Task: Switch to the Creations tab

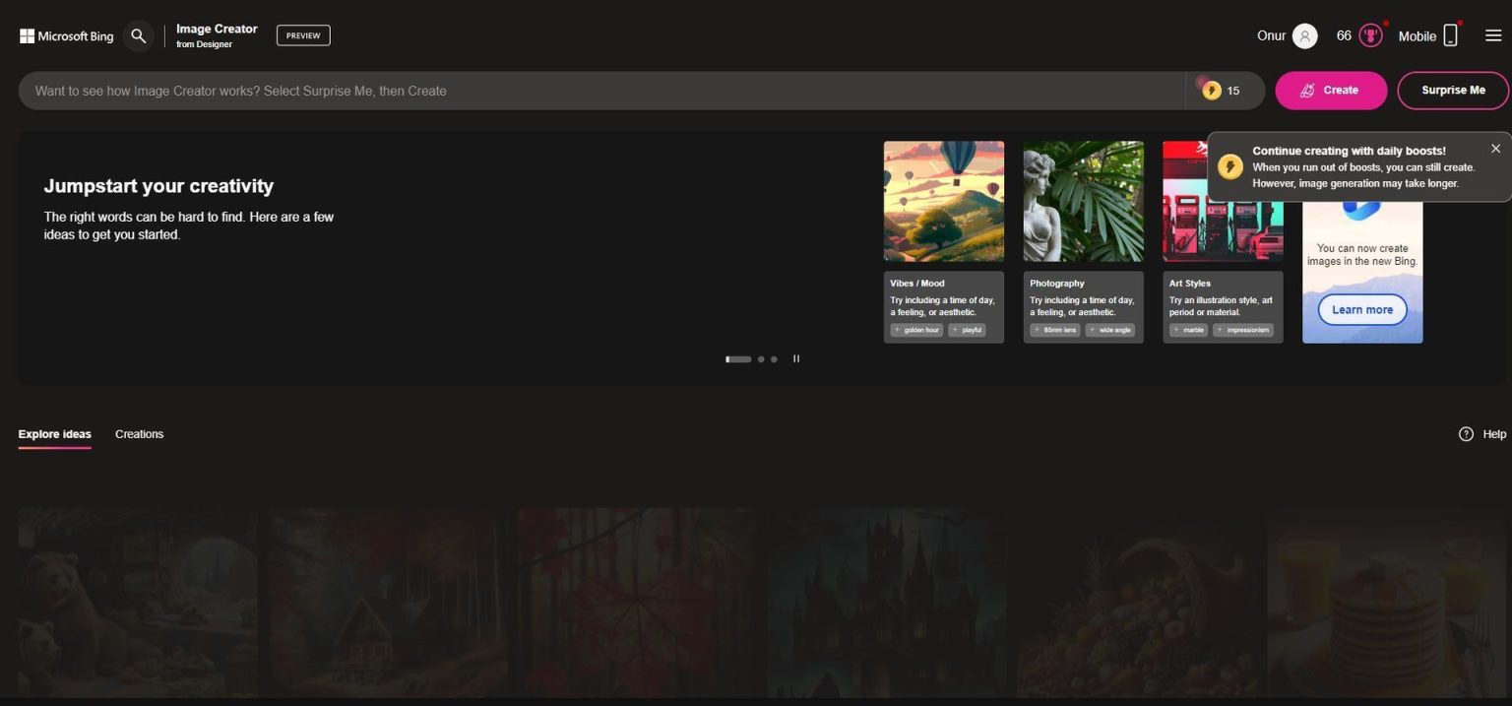Action: tap(139, 434)
